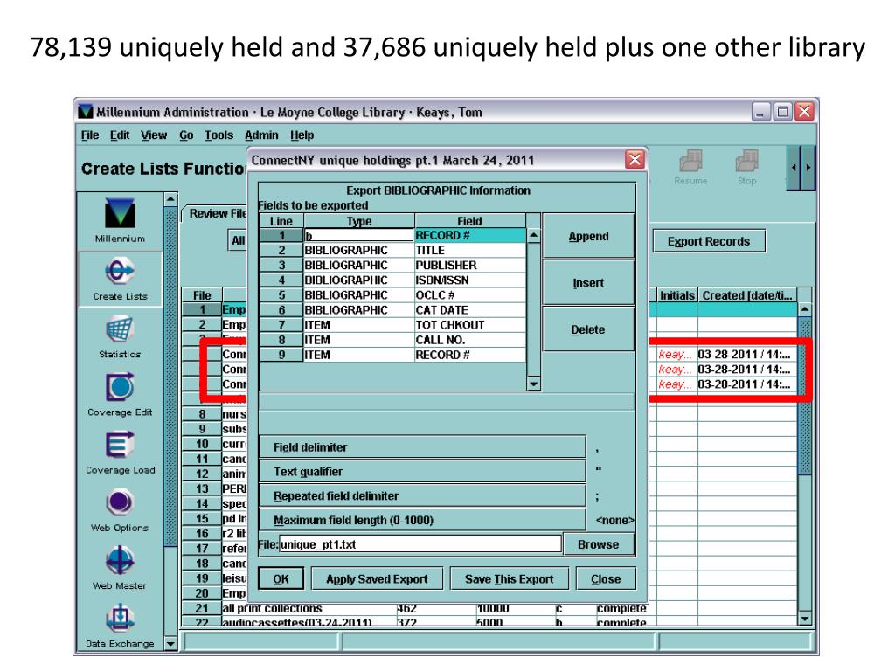Open the View menu
895x671 pixels.
[154, 135]
